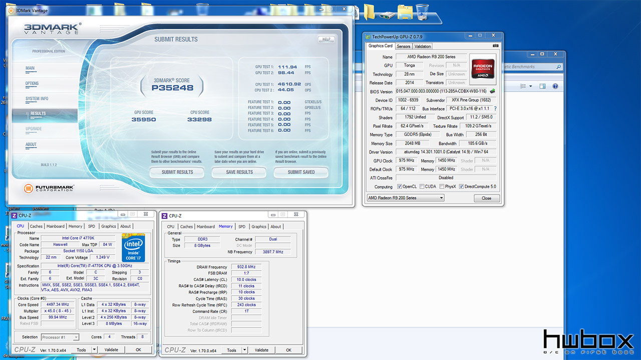Click the Driver Version field in GPU-Z
Viewport: 641px width, 360px height.
(x=446, y=151)
